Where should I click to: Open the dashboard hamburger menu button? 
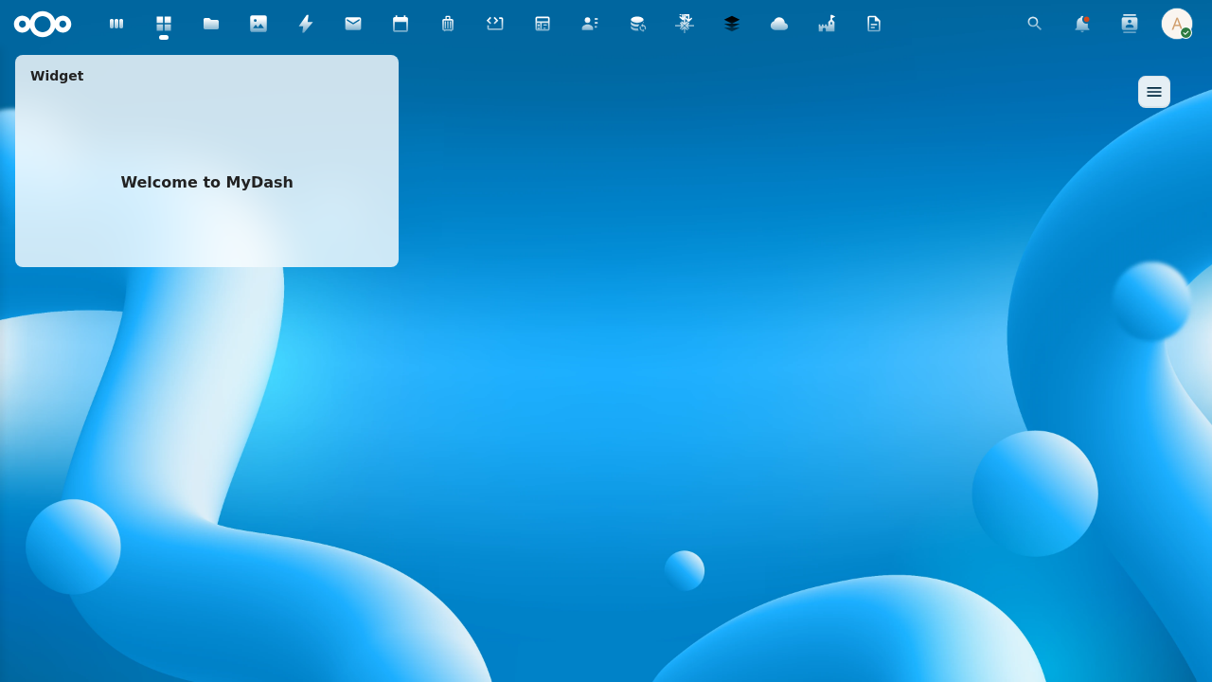click(1154, 92)
